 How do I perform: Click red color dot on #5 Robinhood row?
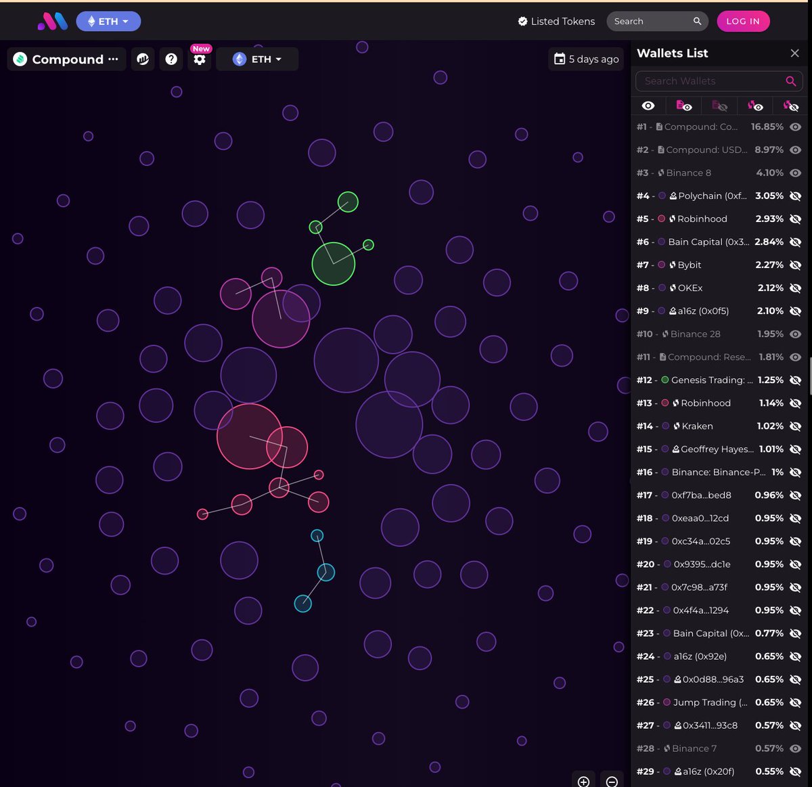pos(662,219)
